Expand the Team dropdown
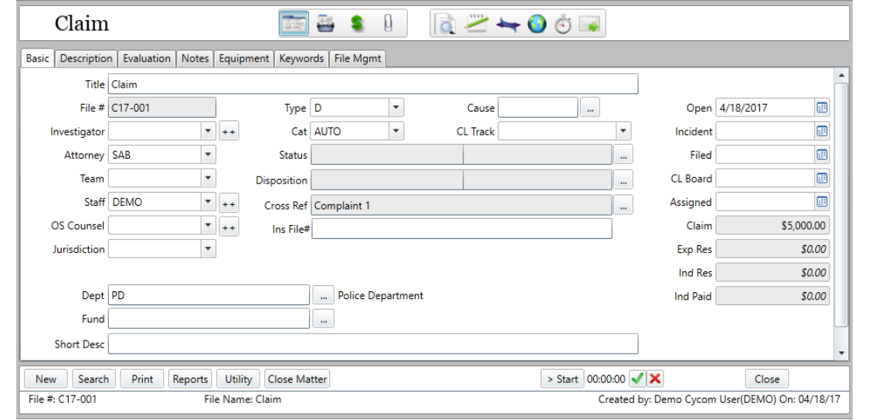This screenshot has height=420, width=869. pyautogui.click(x=208, y=179)
